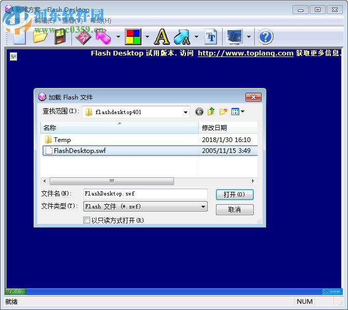This screenshot has width=348, height=310.
Task: Click the right scroll arrow of the file list
Action: (x=253, y=181)
